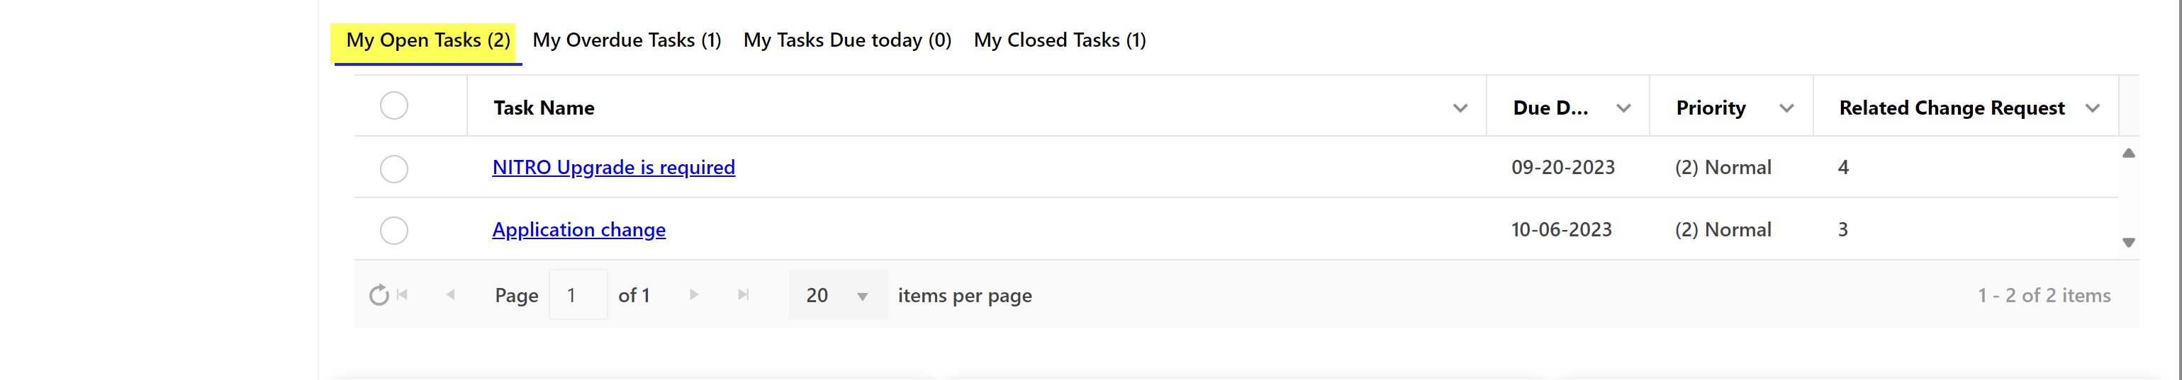Switch to My Overdue Tasks tab

coord(626,40)
